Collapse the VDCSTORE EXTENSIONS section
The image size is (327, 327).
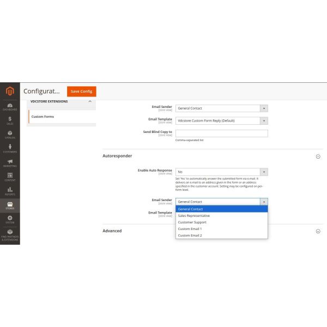(89, 101)
